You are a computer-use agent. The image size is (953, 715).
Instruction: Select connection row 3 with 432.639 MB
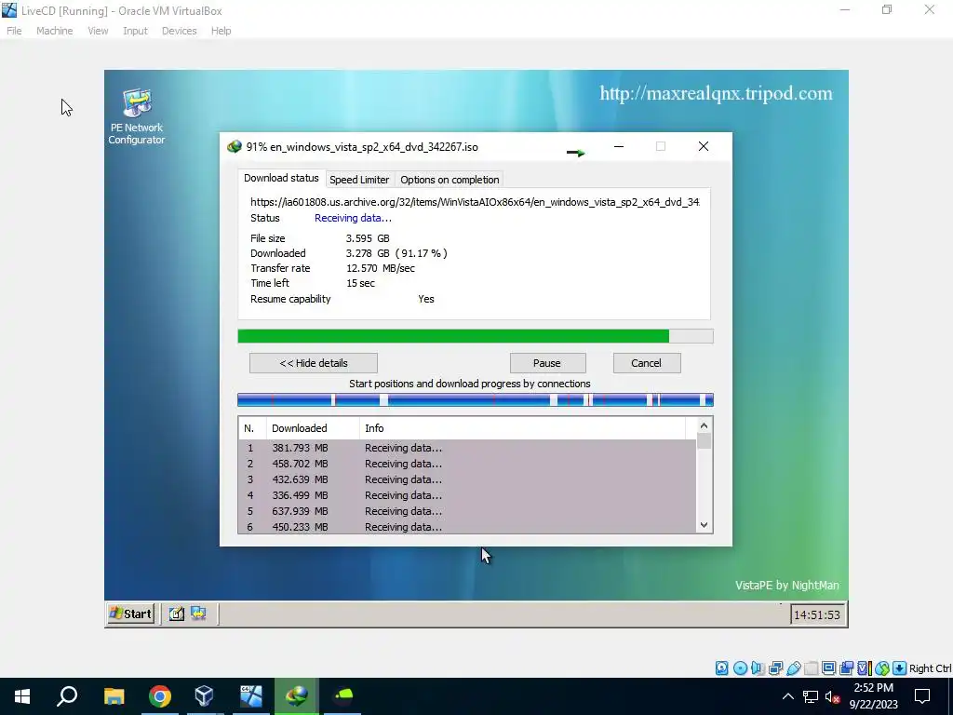pyautogui.click(x=467, y=479)
